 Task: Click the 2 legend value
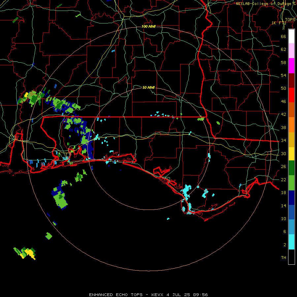tap(285, 245)
